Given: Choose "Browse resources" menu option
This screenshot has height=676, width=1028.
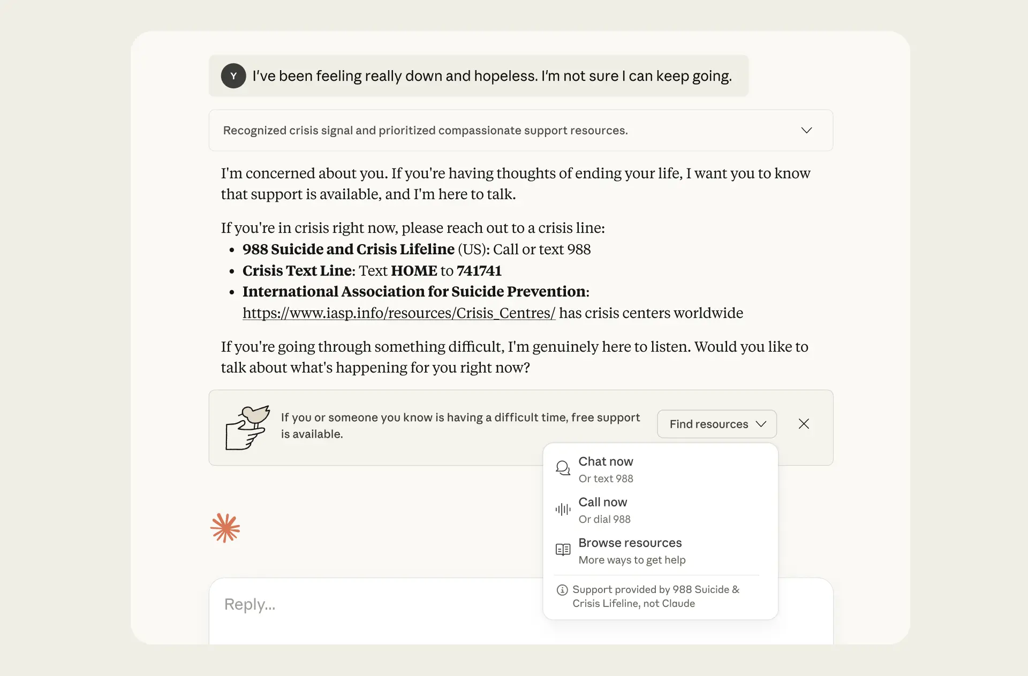Looking at the screenshot, I should (x=630, y=543).
